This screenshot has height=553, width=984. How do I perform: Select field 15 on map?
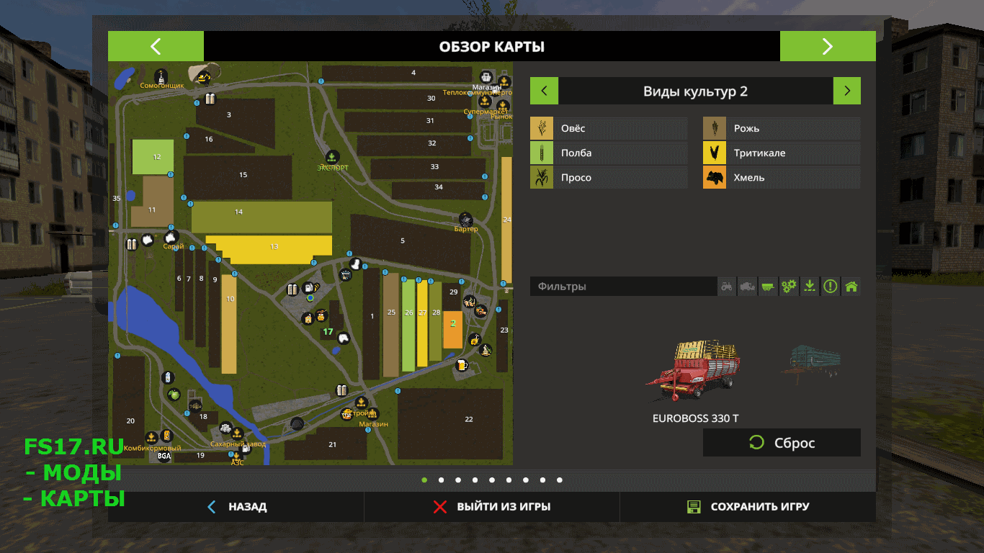(238, 176)
